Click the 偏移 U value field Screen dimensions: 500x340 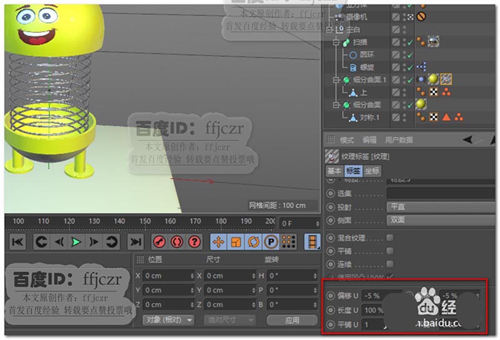[x=381, y=296]
